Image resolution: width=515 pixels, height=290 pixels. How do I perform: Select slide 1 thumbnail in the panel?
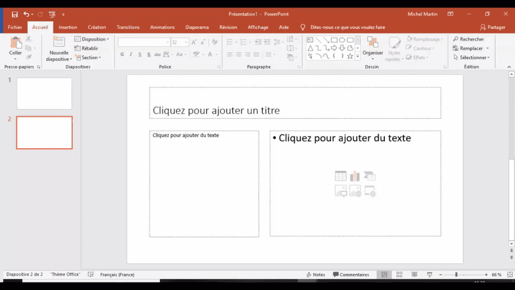44,93
